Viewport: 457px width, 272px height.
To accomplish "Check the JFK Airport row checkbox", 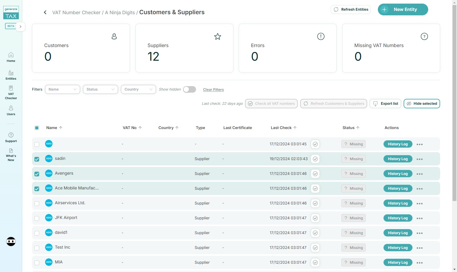I will [37, 218].
